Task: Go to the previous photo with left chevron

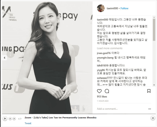Action: pyautogui.click(x=5, y=58)
